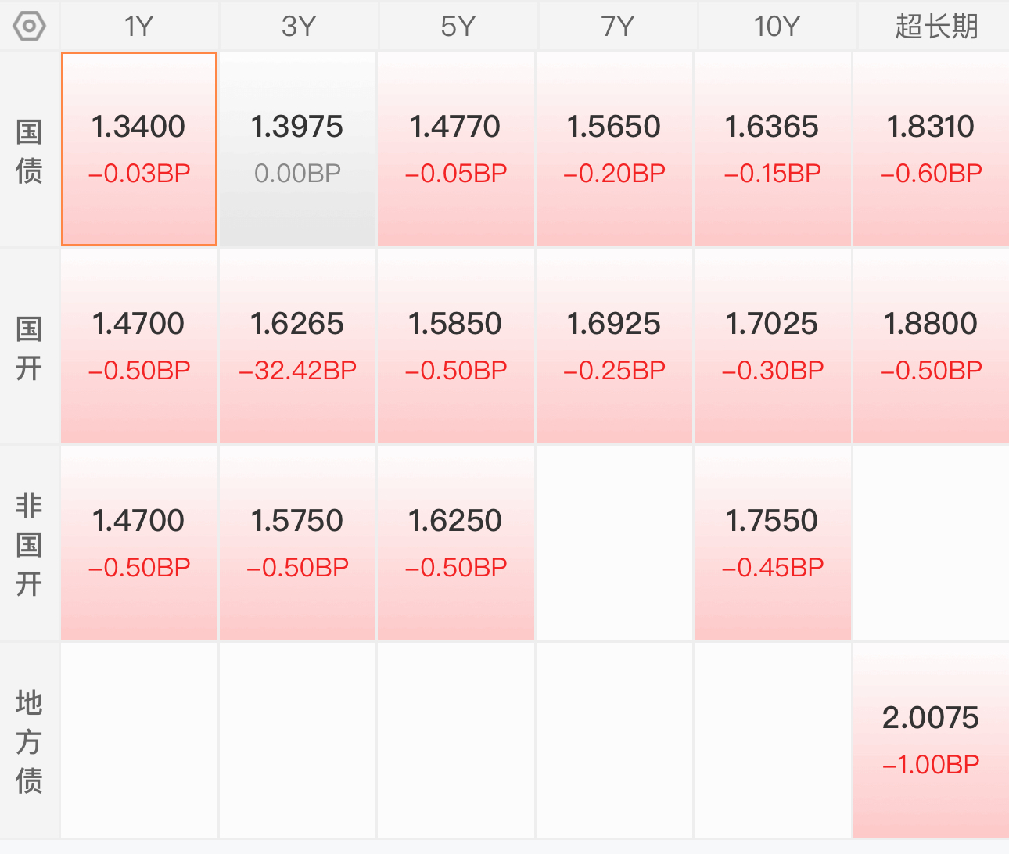Click the 地方债 row label

pos(29,741)
